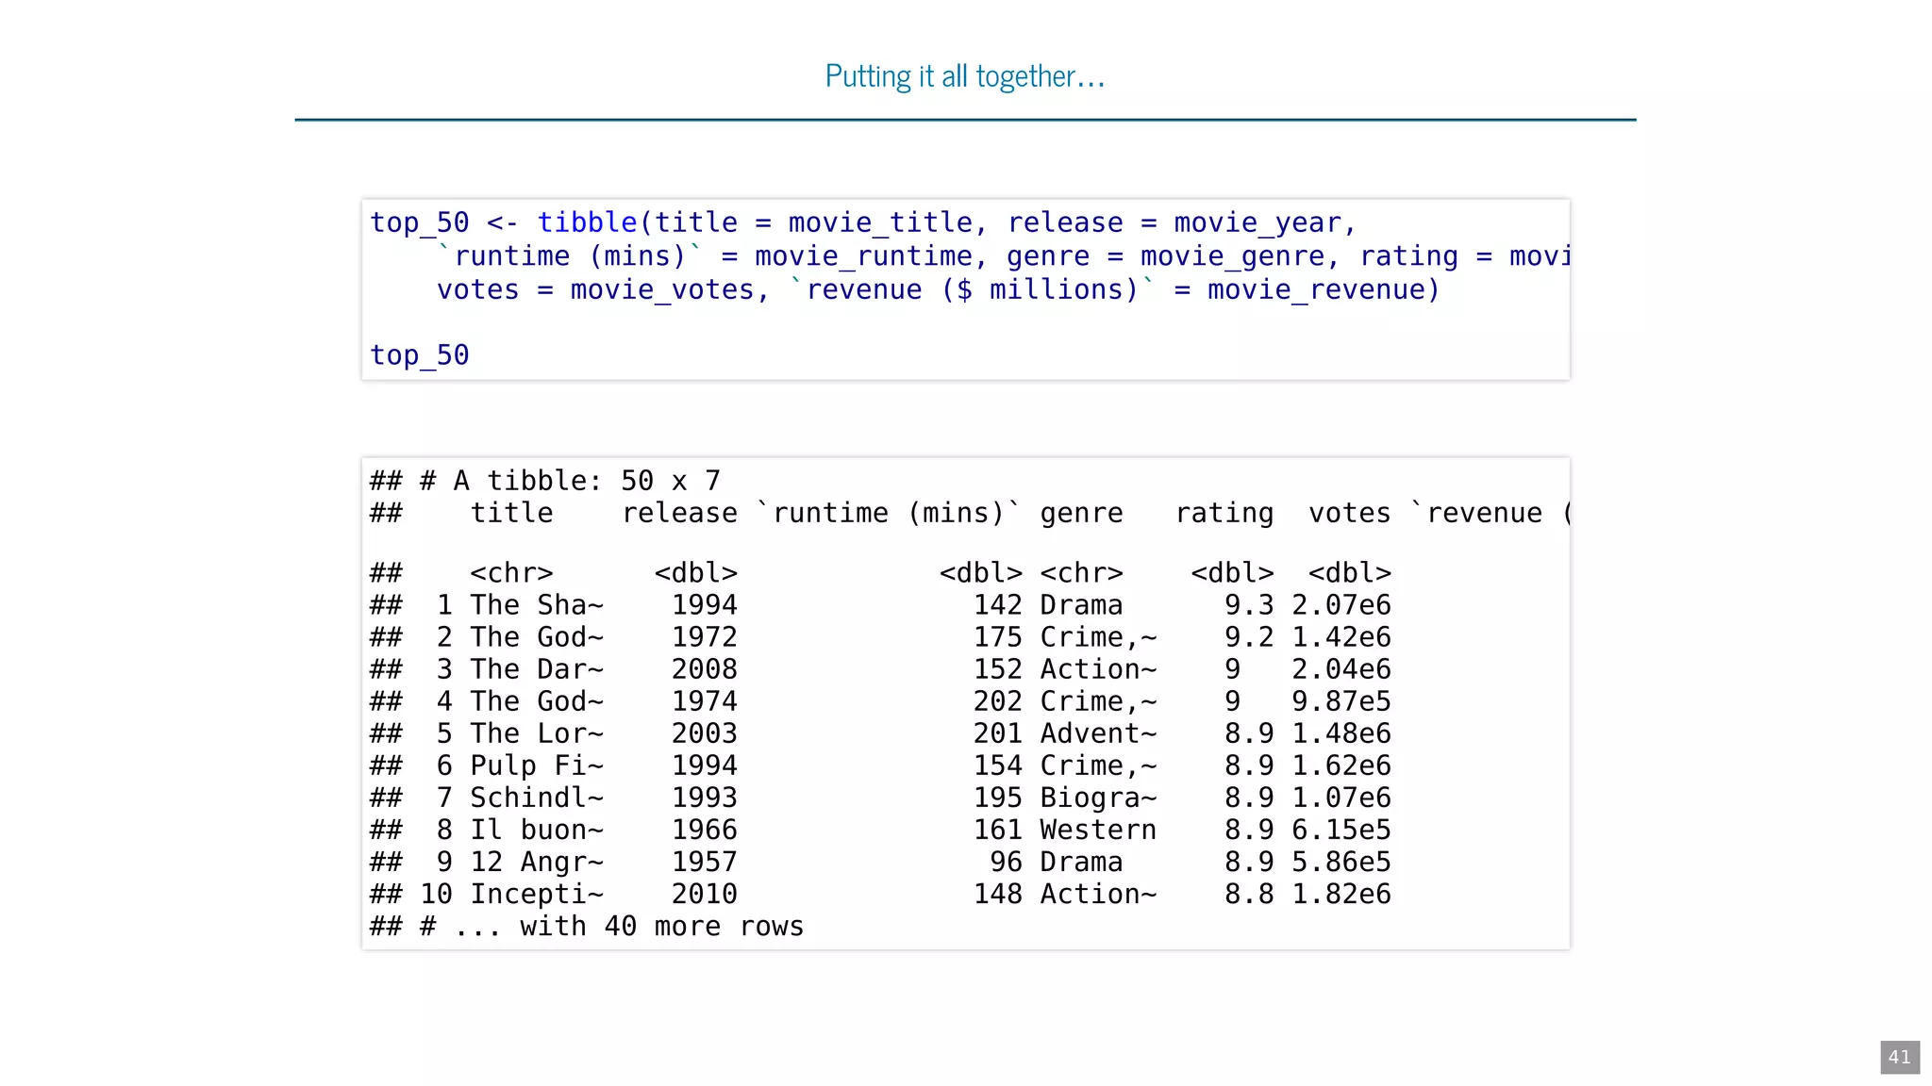Click the 'Pulp Fi~' title cell
The width and height of the screenshot is (1932, 1086).
(x=537, y=765)
